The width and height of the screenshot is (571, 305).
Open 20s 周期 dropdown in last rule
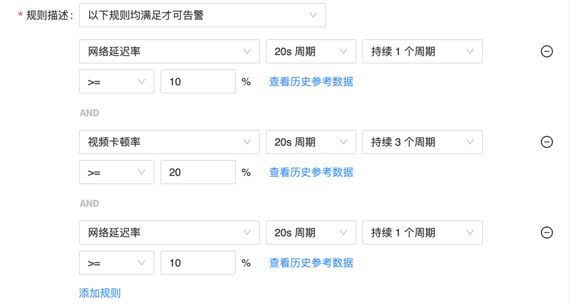(311, 232)
